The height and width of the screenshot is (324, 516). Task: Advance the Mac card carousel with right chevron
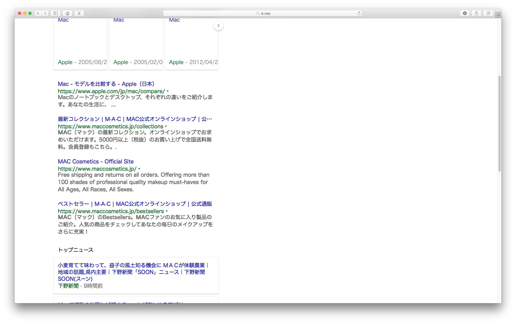[x=218, y=26]
